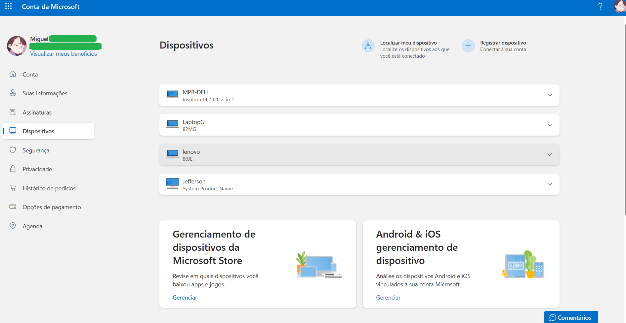Click the Agenda location pin icon
The height and width of the screenshot is (323, 626).
tap(13, 226)
